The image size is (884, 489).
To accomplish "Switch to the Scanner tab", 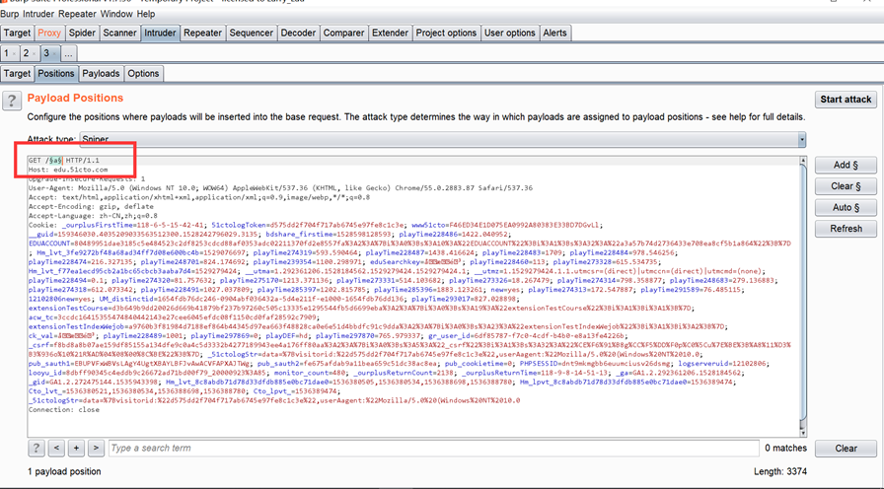I will [x=119, y=33].
